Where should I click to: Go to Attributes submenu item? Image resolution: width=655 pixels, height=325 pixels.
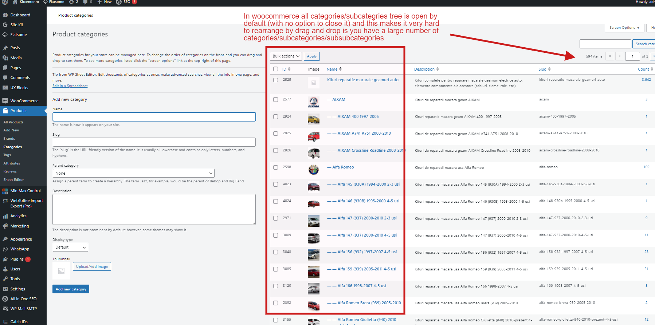[x=12, y=163]
